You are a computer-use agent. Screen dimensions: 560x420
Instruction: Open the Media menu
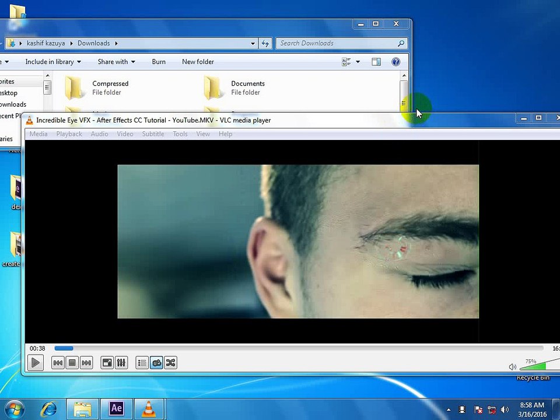point(38,134)
